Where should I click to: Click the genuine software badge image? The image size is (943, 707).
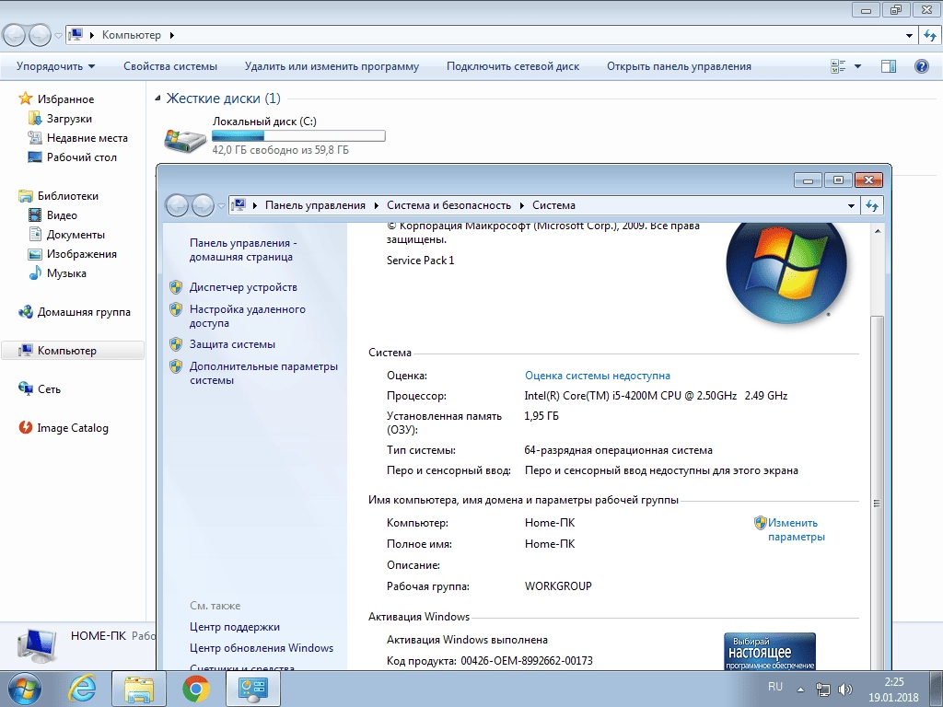point(770,652)
